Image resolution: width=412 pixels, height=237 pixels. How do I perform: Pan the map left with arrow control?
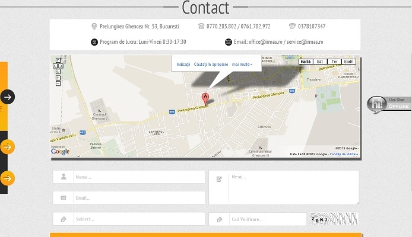point(55,66)
